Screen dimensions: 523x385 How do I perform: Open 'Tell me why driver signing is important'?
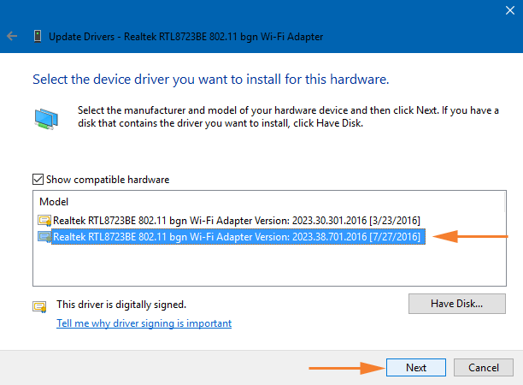coord(144,323)
